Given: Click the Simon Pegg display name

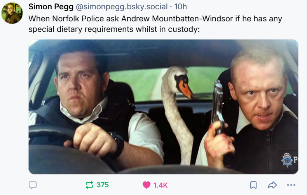Looking at the screenshot, I should 51,7.
